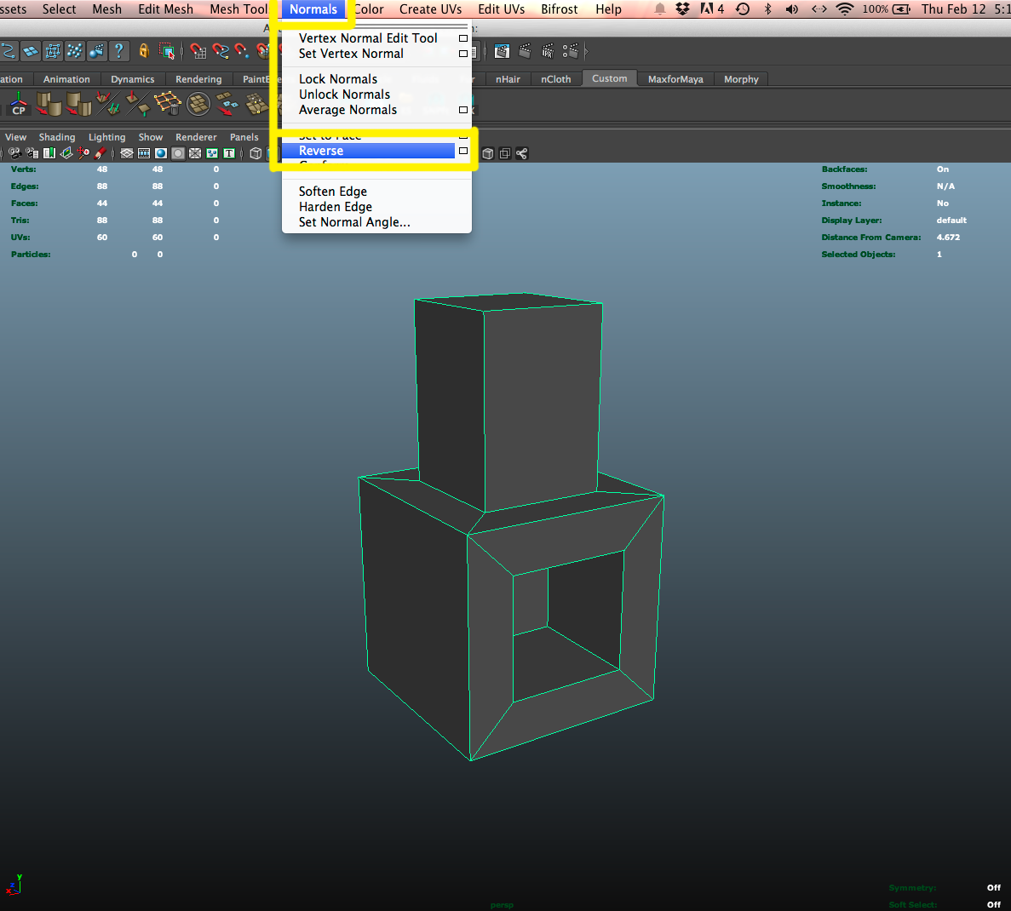The width and height of the screenshot is (1011, 911).
Task: Open the Dropbox menu bar icon
Action: pos(682,9)
